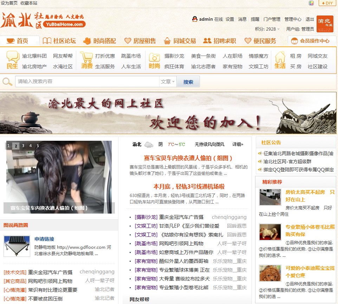This screenshot has width=338, height=304.
Task: Open post 酷似外星人的墨西哥袖
Action: tap(184, 261)
